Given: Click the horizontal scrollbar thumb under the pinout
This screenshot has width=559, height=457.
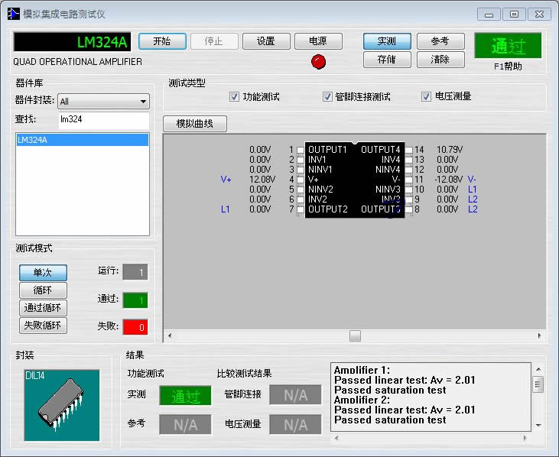Looking at the screenshot, I should 355,335.
